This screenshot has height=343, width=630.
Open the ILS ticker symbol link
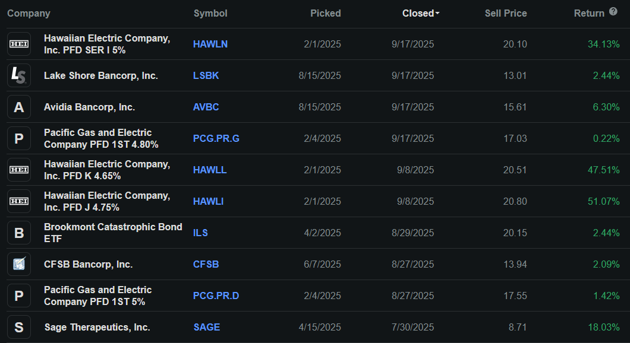[200, 233]
